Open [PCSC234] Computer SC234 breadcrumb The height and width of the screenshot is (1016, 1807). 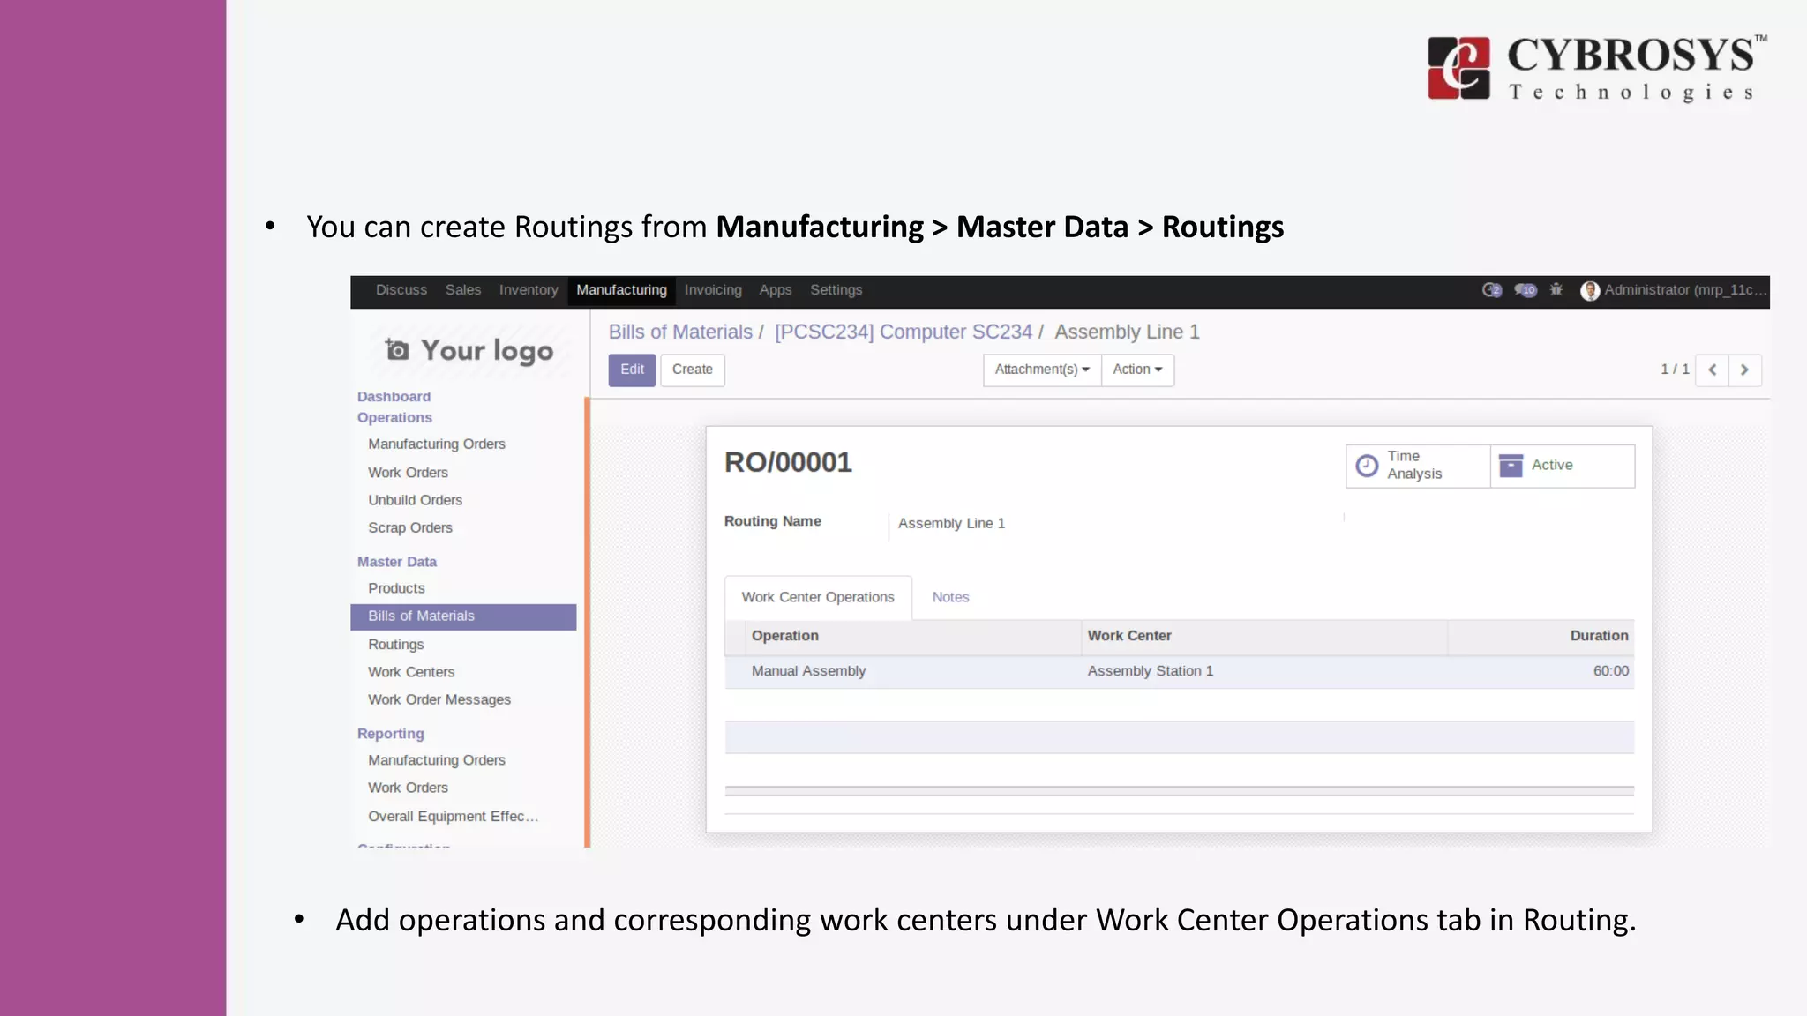coord(903,332)
